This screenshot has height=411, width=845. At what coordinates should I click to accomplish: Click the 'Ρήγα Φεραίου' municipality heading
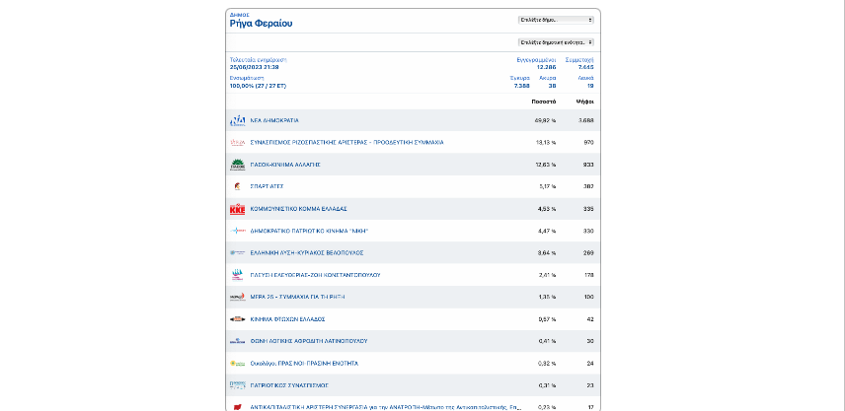click(262, 24)
